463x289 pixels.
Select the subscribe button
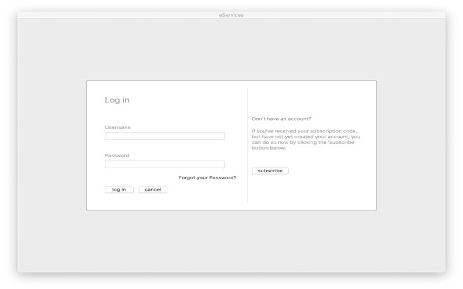pyautogui.click(x=270, y=171)
